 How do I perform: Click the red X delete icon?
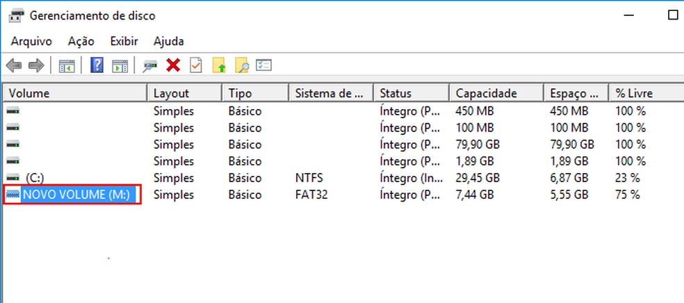[x=173, y=65]
